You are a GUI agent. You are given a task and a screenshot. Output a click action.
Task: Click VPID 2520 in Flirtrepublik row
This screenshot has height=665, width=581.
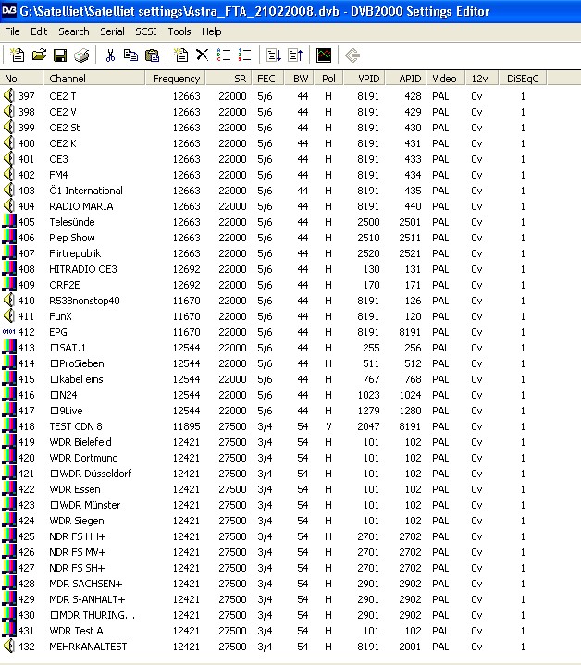point(368,253)
